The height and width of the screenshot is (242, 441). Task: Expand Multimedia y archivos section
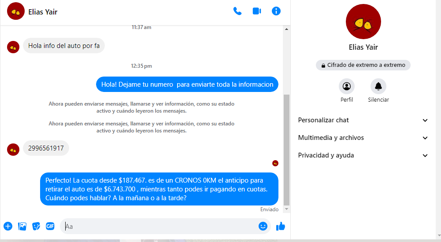click(x=363, y=138)
